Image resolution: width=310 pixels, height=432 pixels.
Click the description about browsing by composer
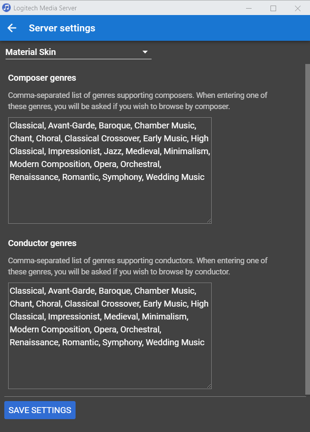137,101
